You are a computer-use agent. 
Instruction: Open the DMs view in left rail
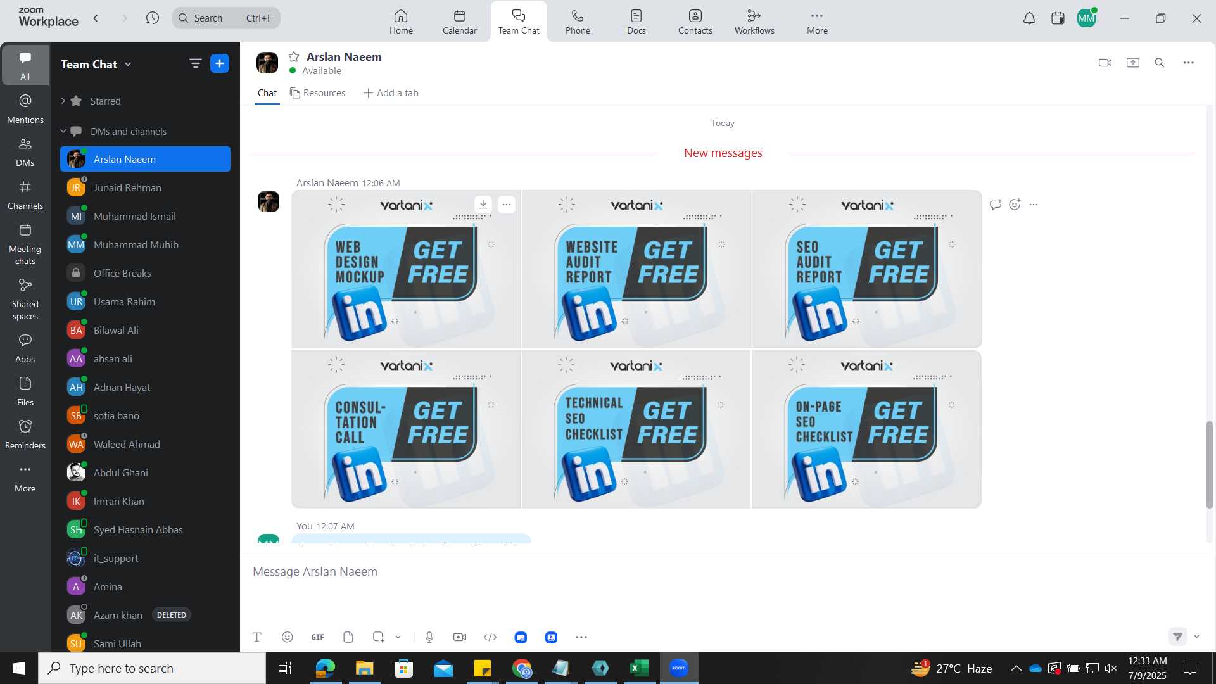point(25,152)
